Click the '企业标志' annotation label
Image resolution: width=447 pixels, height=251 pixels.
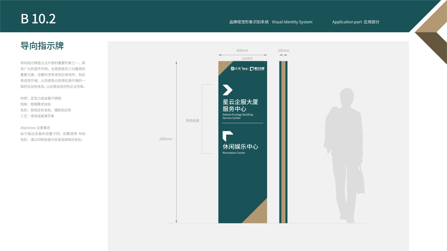tap(247, 59)
